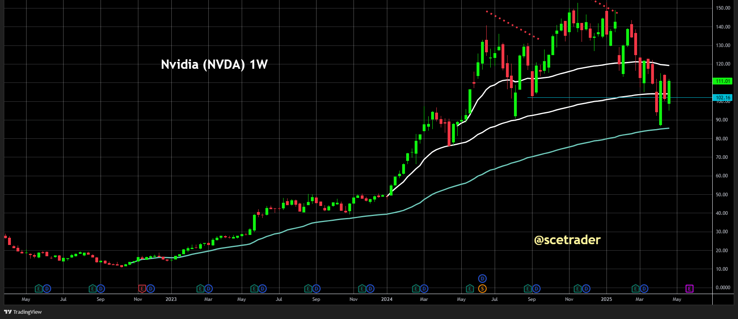This screenshot has width=738, height=319.
Task: Click the dividend icon from December 2024
Action: coord(586,288)
